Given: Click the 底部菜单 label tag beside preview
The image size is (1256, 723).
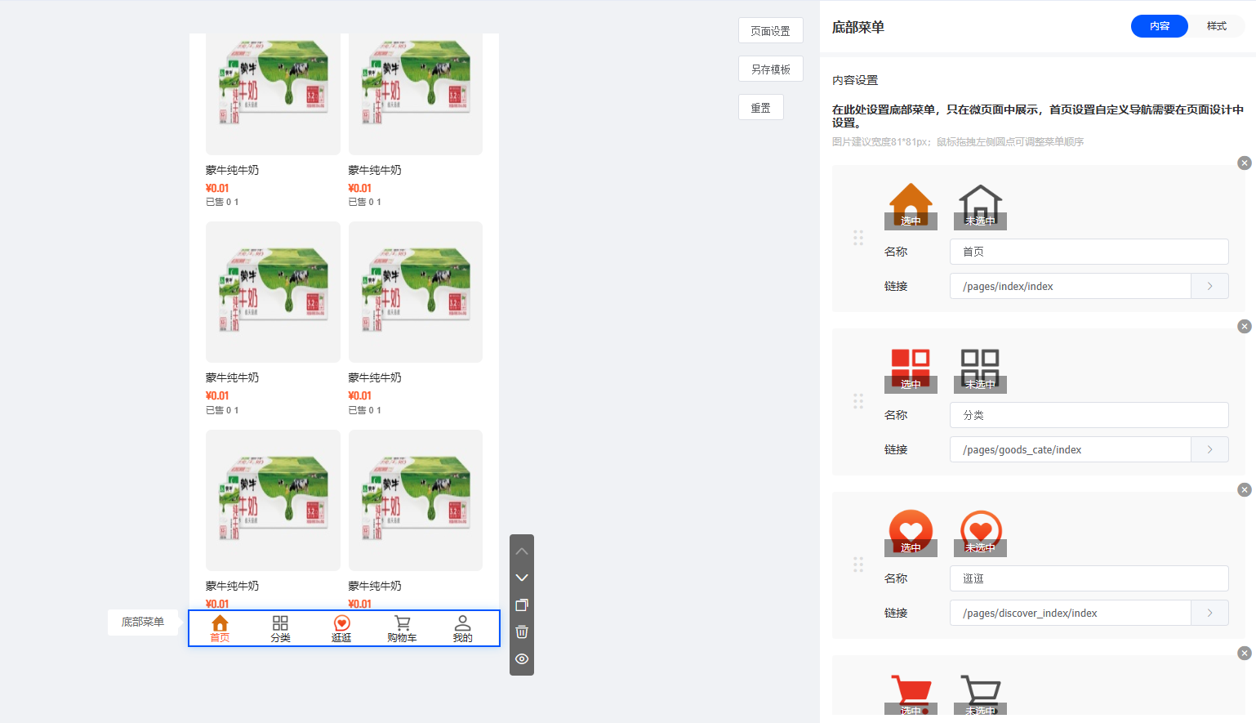Looking at the screenshot, I should 143,622.
